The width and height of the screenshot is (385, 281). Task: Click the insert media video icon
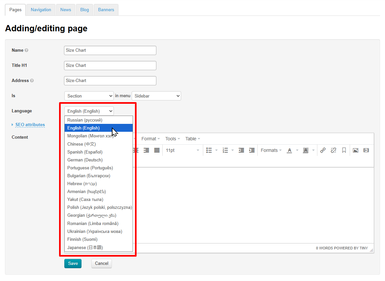(366, 150)
